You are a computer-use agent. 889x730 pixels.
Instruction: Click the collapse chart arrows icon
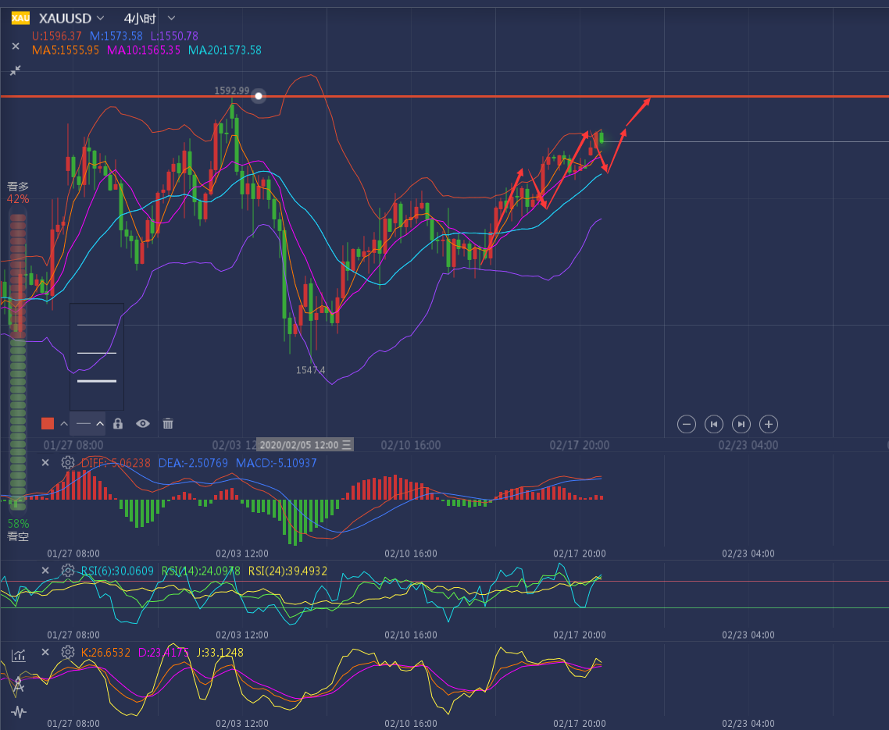tap(16, 70)
